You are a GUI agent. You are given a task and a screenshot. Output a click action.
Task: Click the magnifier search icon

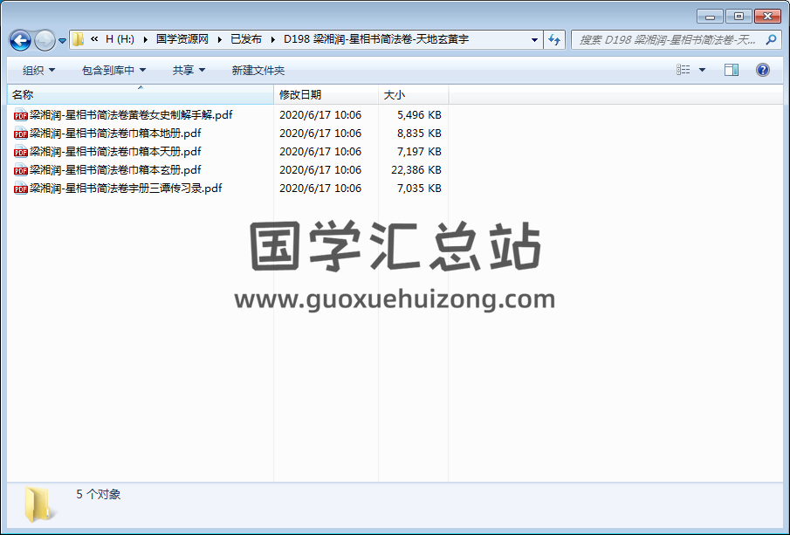[771, 39]
